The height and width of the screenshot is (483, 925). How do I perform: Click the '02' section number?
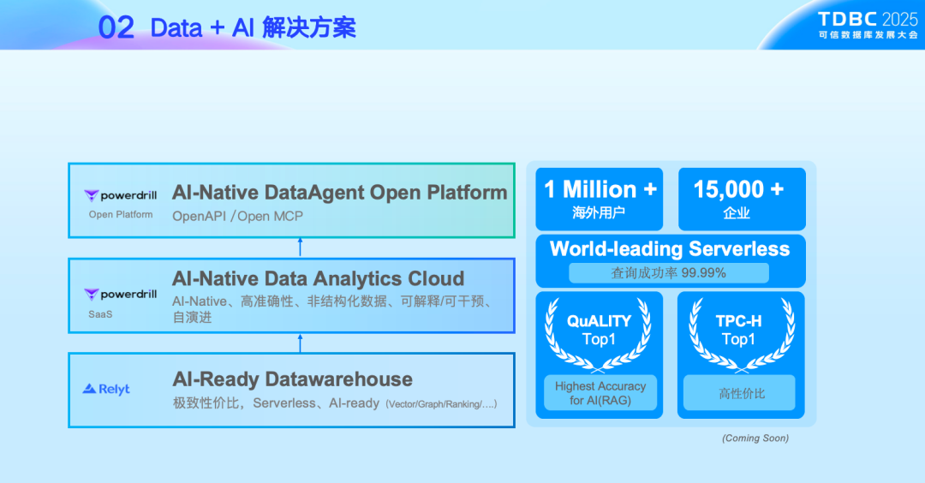tap(116, 27)
